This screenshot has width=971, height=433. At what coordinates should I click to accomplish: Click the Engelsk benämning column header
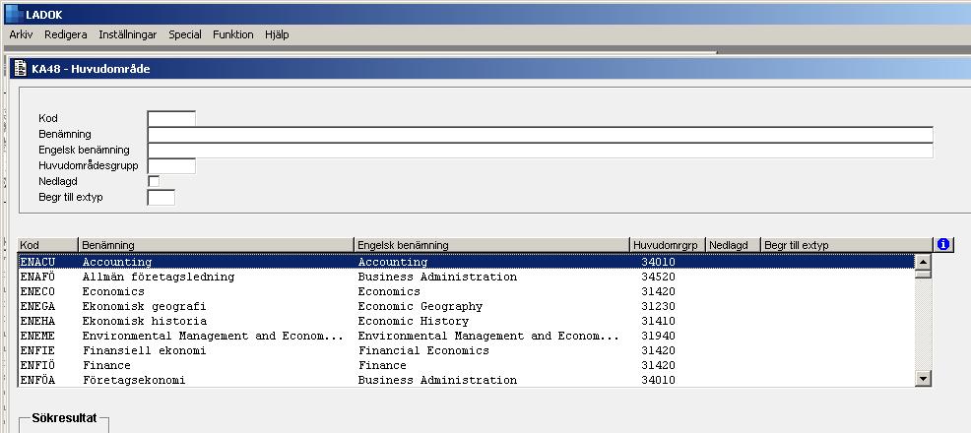[492, 245]
